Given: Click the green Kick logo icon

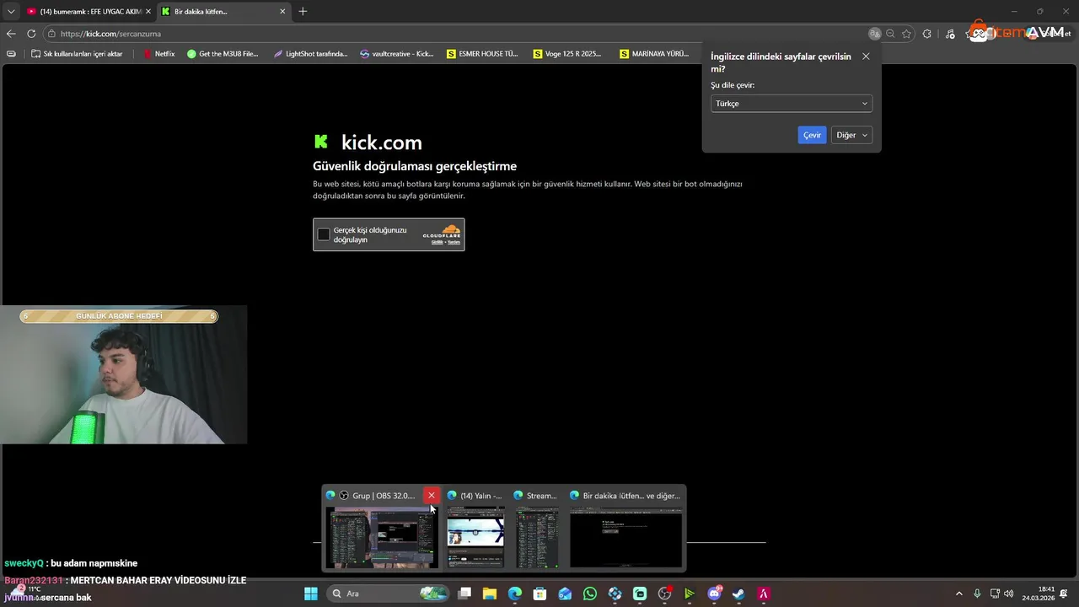Looking at the screenshot, I should tap(320, 142).
